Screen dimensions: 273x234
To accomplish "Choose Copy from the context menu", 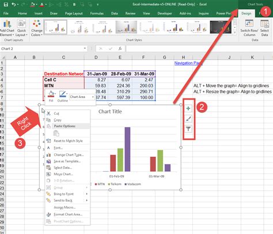I will [x=67, y=120].
